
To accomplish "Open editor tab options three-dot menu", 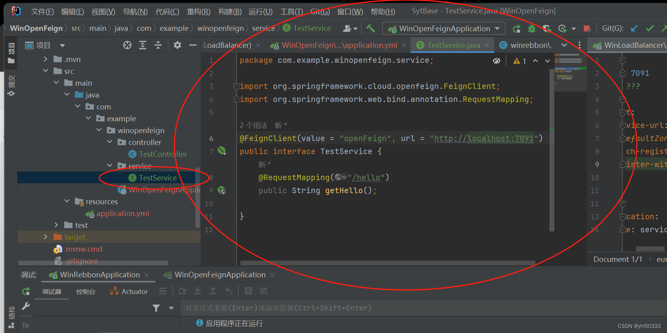I will pos(580,45).
